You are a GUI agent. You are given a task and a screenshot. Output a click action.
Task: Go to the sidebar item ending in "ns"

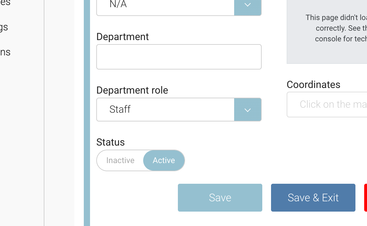pyautogui.click(x=5, y=52)
